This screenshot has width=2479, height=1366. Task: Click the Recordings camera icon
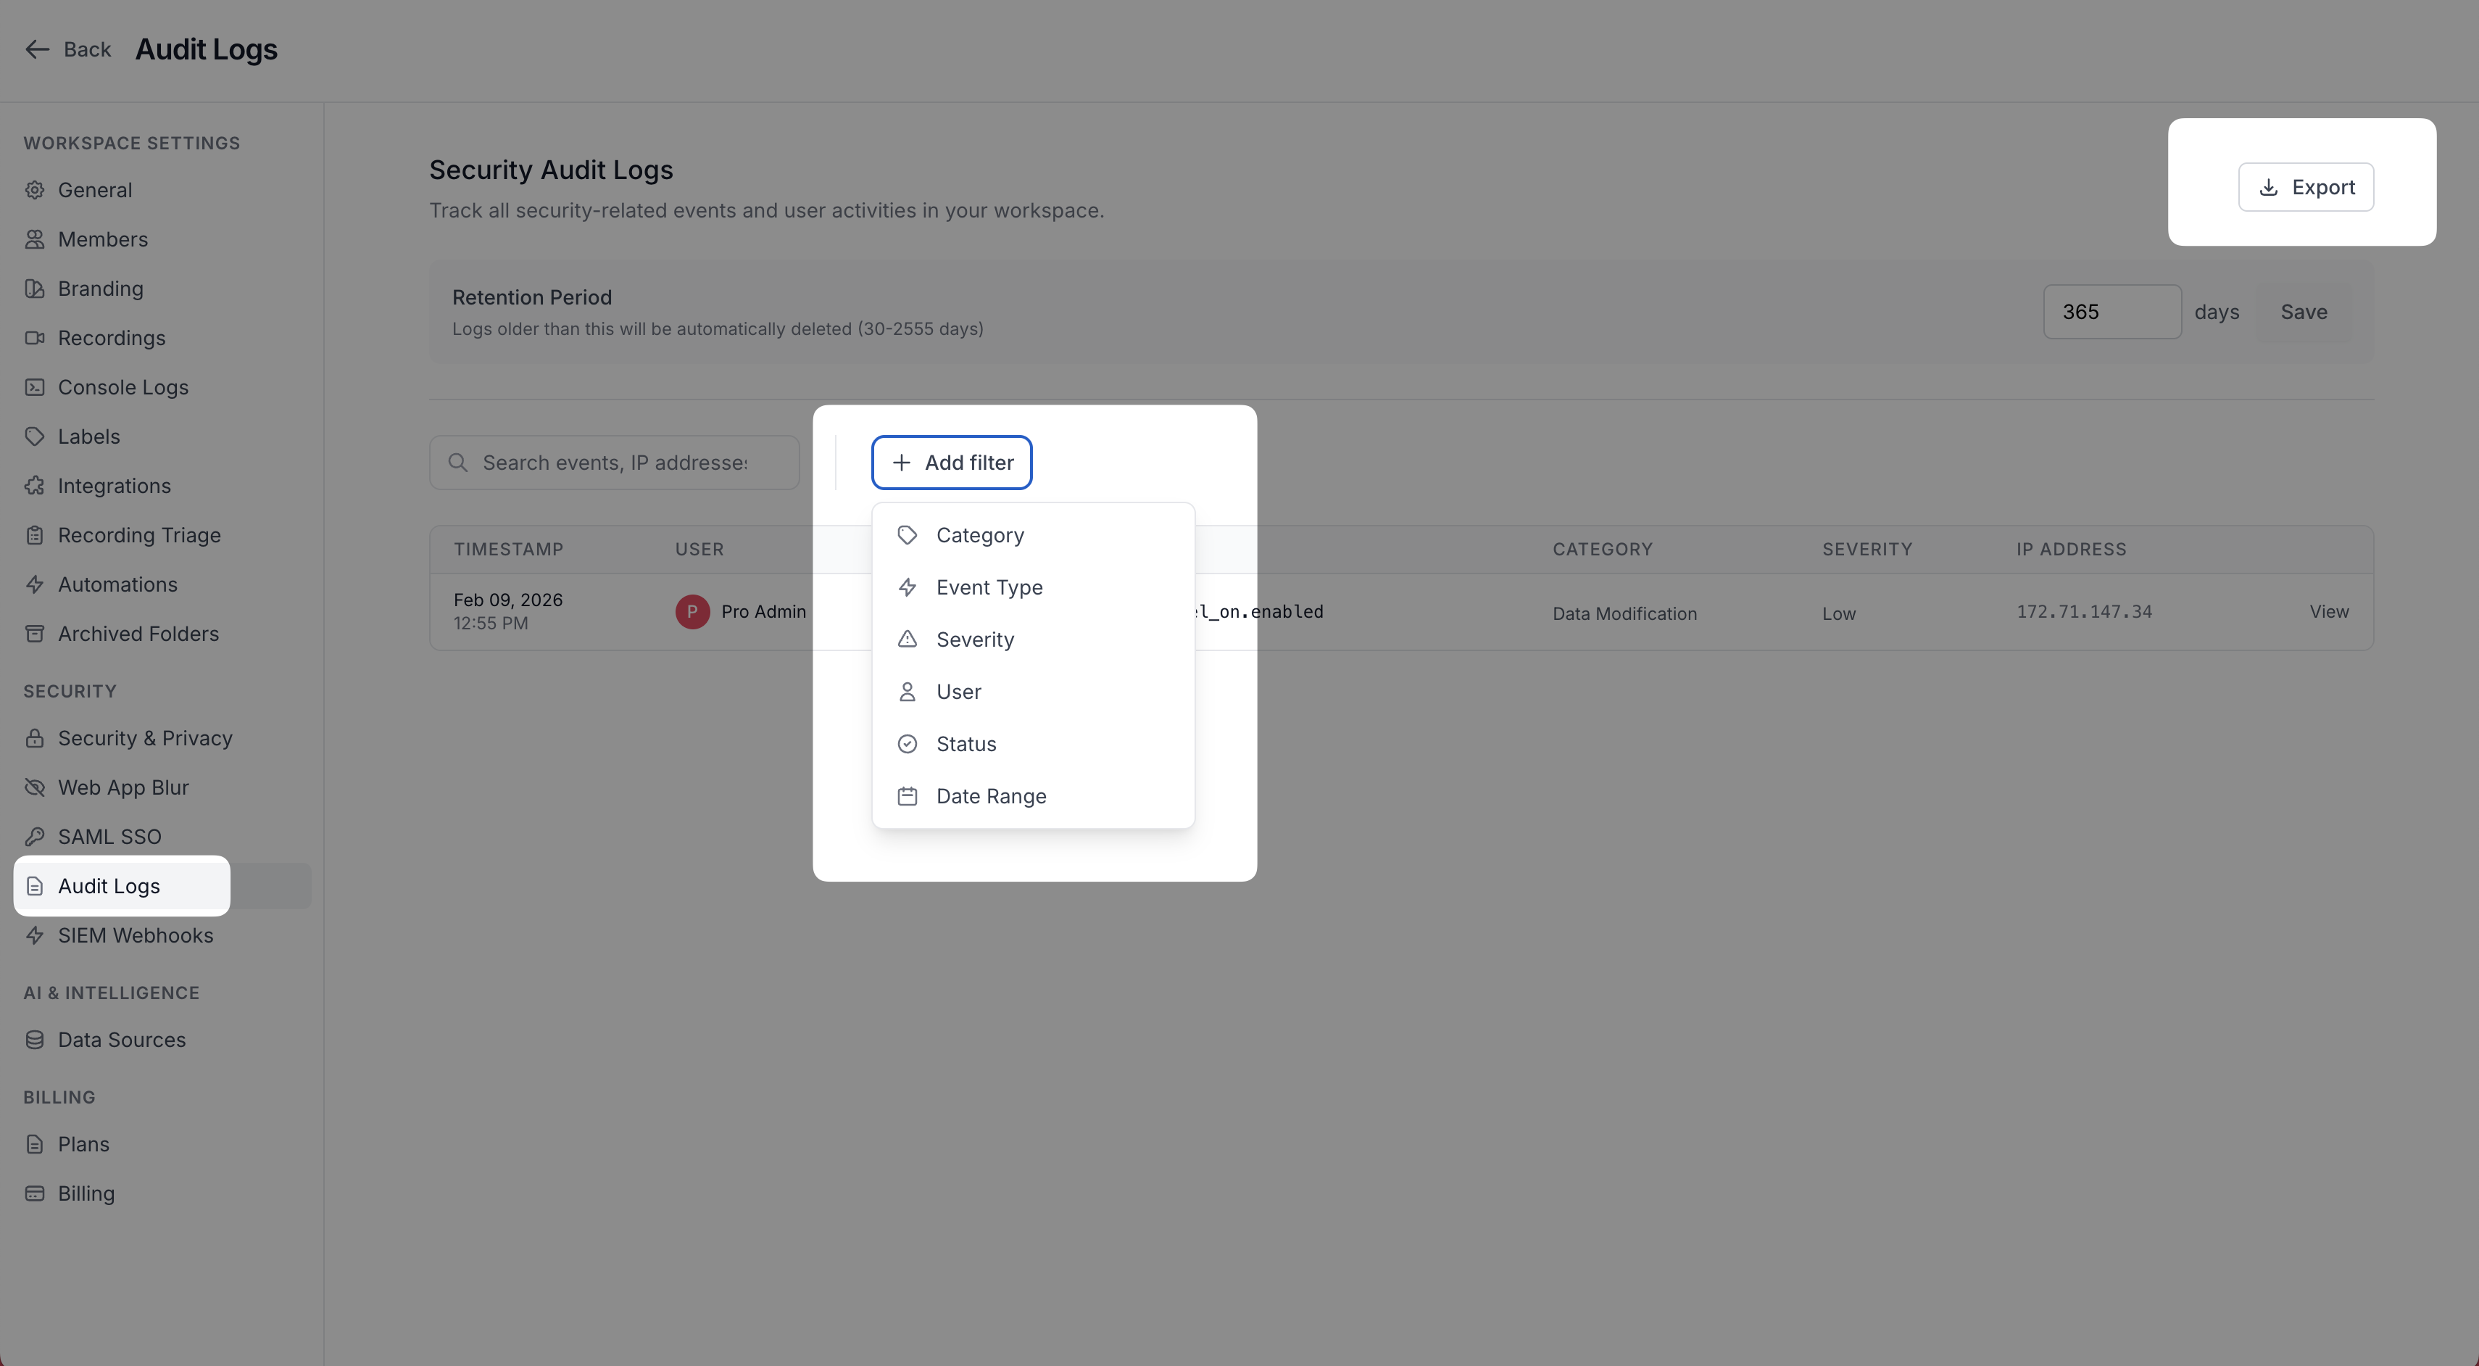pyautogui.click(x=35, y=338)
